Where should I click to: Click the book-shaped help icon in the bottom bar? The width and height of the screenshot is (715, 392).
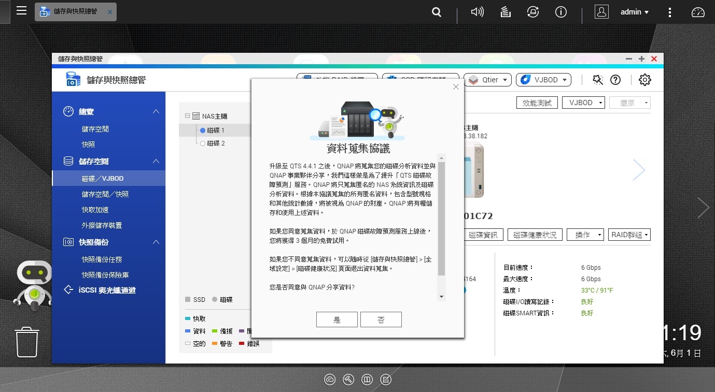[367, 380]
